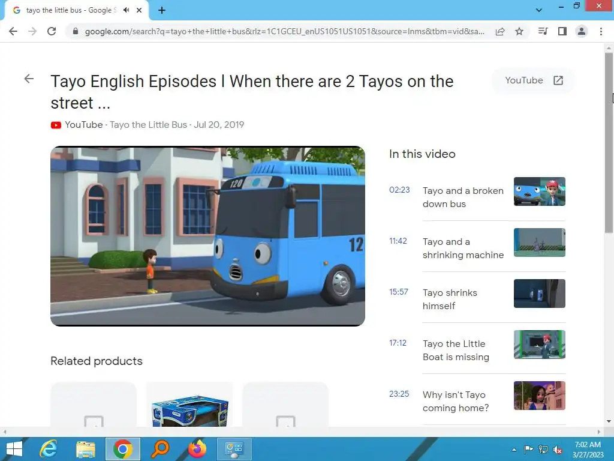Select 'Tayo the Little Boat is missing'
The image size is (614, 461).
[x=456, y=350]
